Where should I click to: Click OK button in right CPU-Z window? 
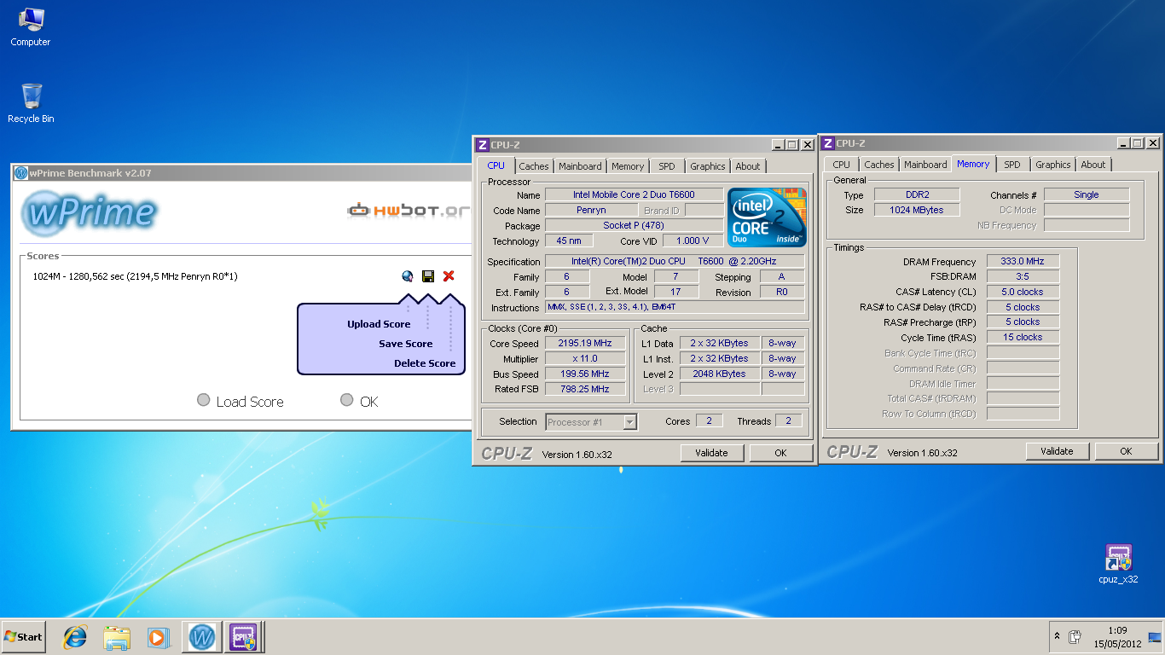[x=1126, y=451]
